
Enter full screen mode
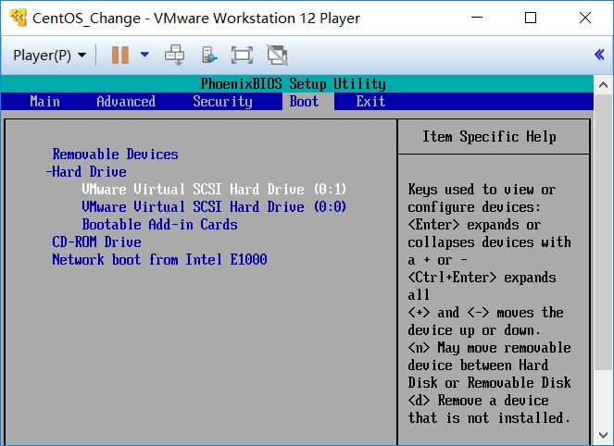(242, 55)
